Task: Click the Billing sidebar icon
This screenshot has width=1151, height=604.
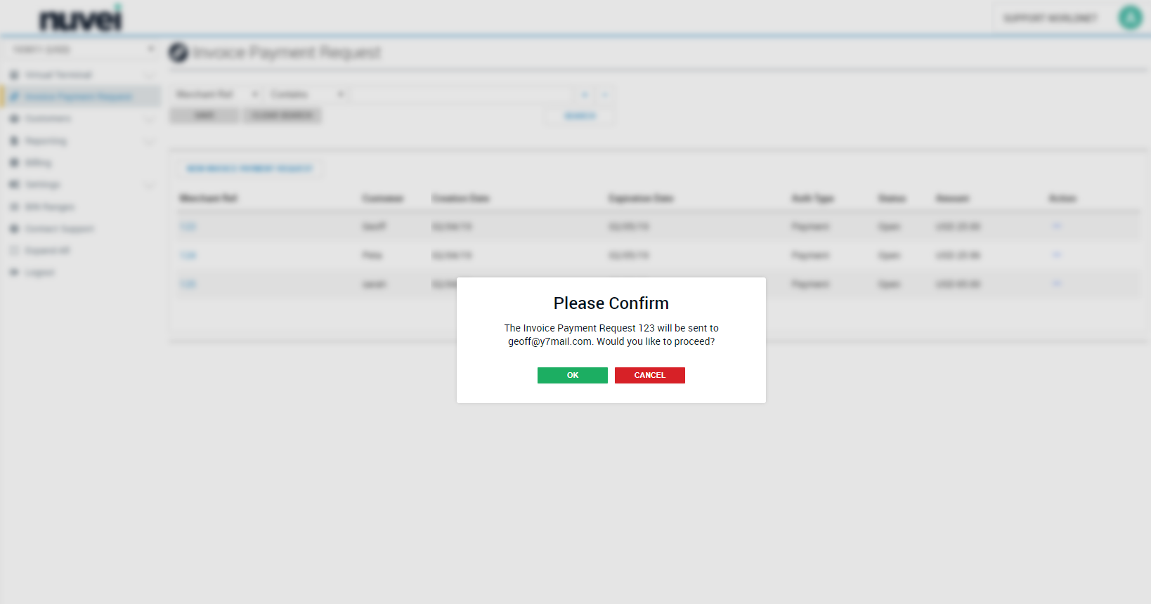Action: tap(14, 163)
